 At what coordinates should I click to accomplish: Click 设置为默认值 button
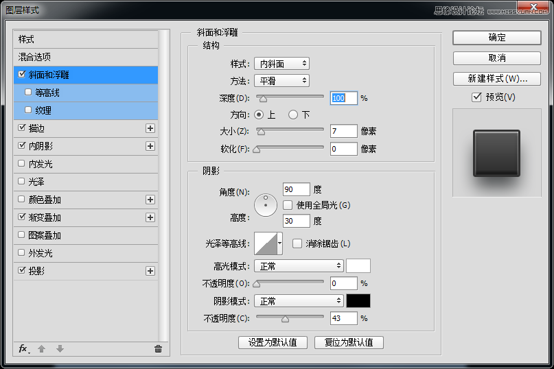click(x=273, y=342)
